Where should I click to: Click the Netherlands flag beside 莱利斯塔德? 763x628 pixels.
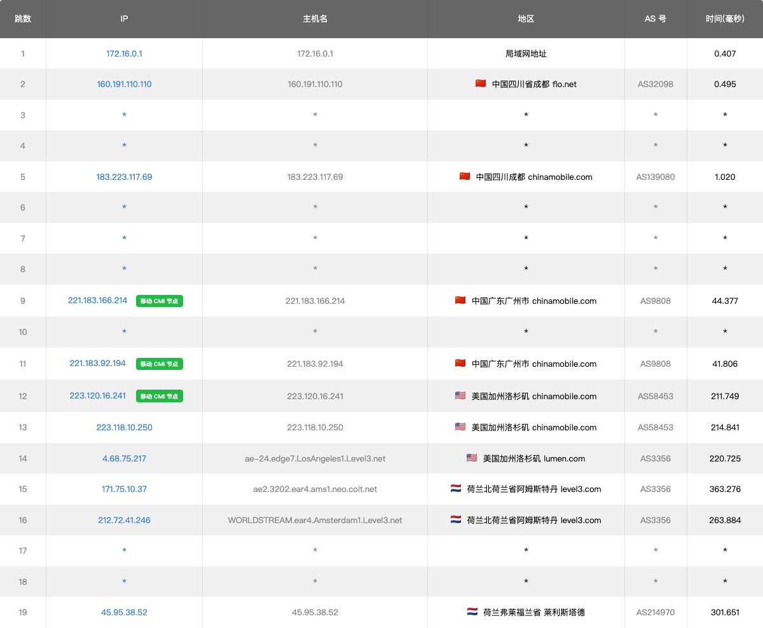(472, 612)
